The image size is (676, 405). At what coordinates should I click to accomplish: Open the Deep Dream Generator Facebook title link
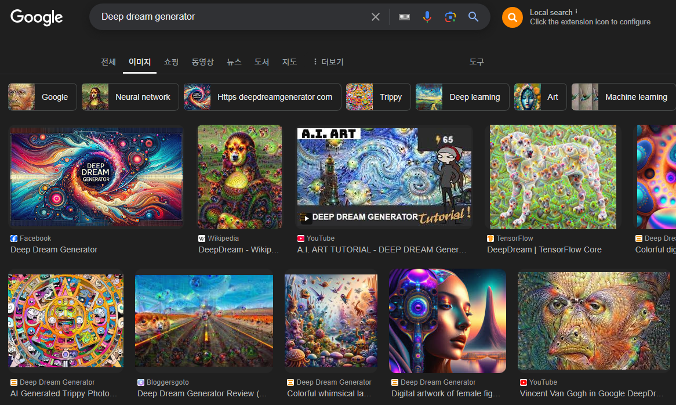coord(54,249)
